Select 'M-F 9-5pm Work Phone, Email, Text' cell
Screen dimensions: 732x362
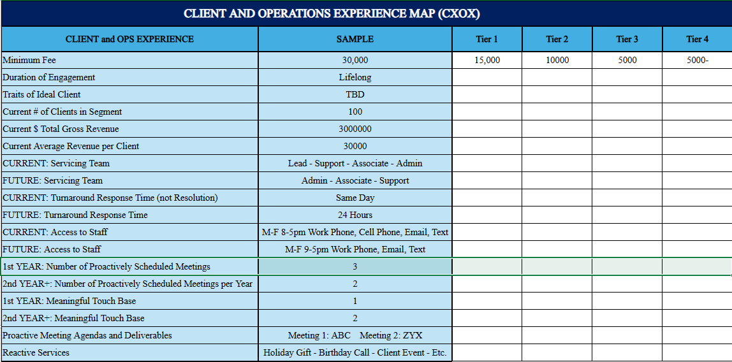pos(355,250)
